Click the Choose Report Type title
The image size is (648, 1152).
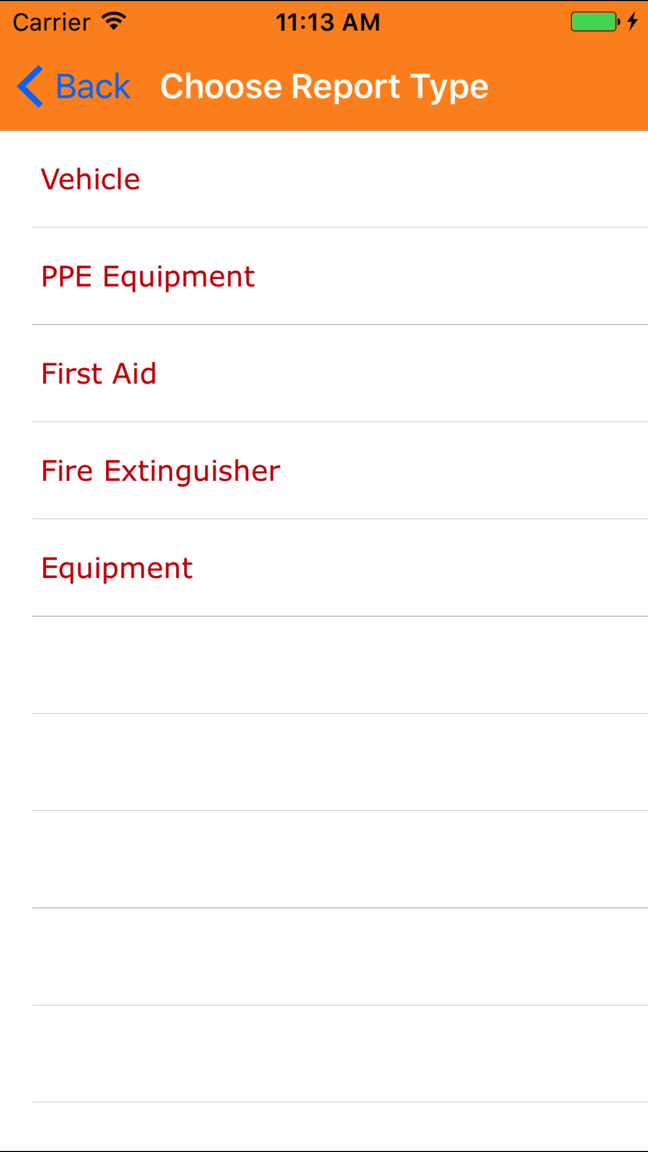tap(324, 87)
